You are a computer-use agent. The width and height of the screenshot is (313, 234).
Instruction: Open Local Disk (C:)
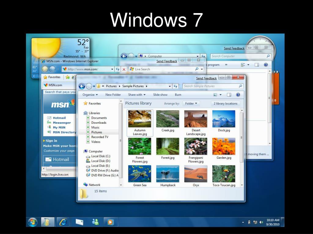click(x=101, y=156)
